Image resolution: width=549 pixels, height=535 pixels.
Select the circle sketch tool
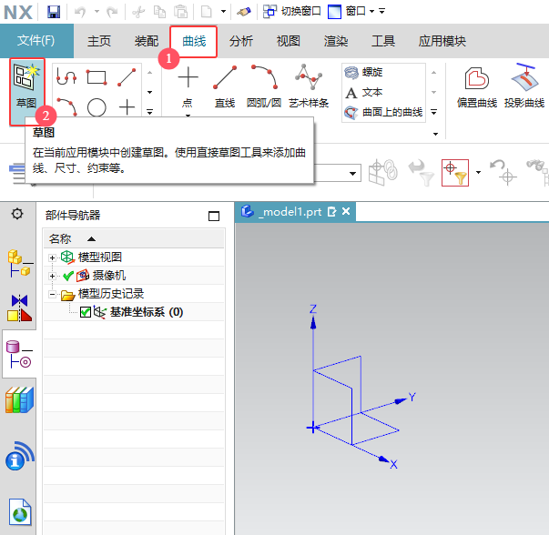point(97,107)
